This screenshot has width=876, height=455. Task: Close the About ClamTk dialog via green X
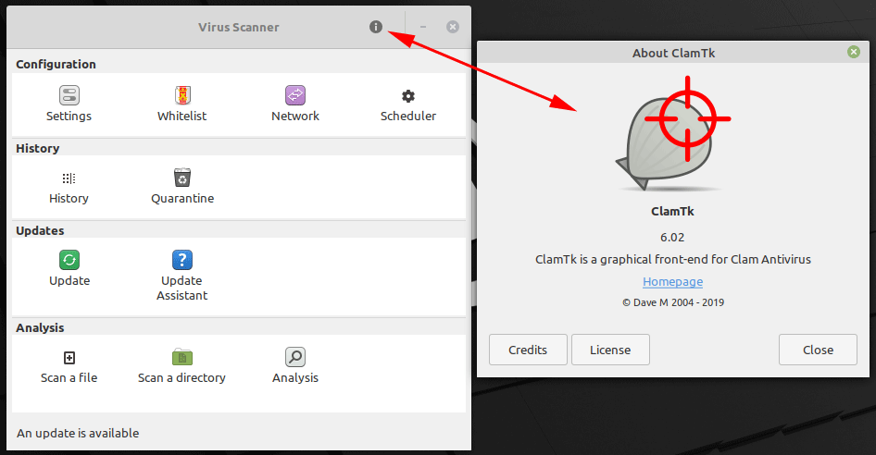[854, 52]
